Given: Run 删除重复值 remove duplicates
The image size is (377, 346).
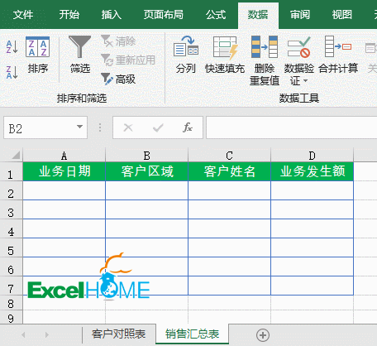Looking at the screenshot, I should coord(265,60).
